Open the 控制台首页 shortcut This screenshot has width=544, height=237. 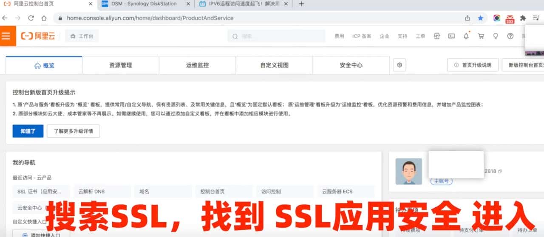224,192
